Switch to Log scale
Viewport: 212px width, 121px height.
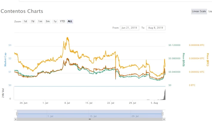210,11
